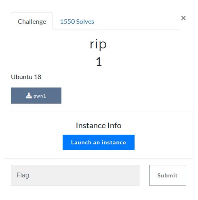Dismiss the modal using the cross icon
Viewport: 198px width, 200px height.
point(183,18)
